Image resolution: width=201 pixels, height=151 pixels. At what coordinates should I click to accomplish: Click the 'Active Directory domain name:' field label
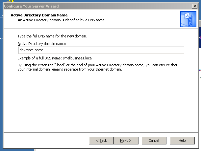[42, 44]
